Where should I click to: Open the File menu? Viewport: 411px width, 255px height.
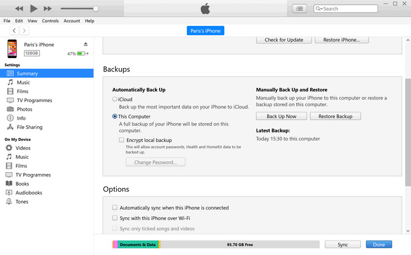pos(7,21)
